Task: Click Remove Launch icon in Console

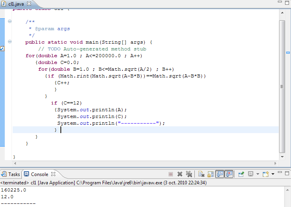Action: (180, 174)
